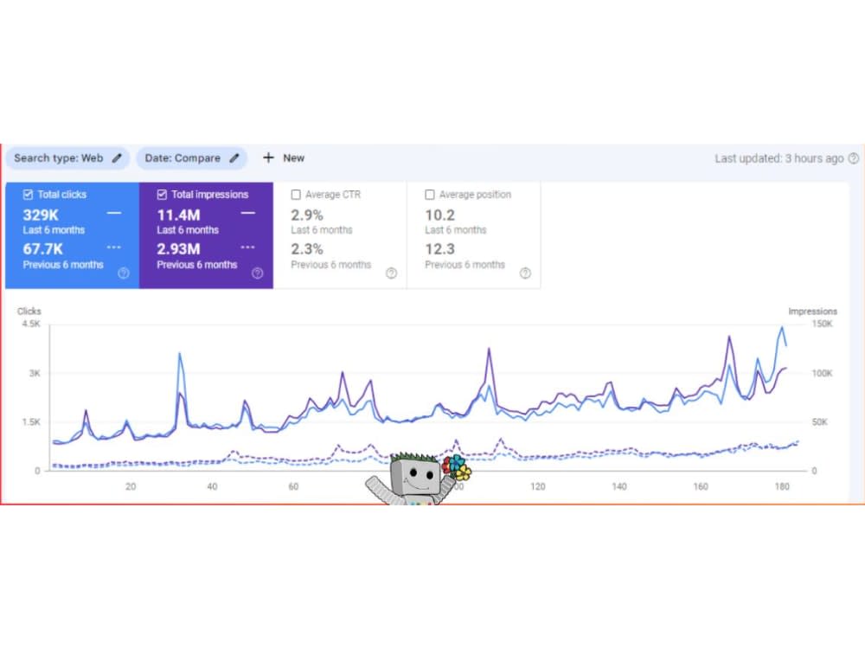
Task: Open help icon in Total impressions card
Action: click(x=258, y=273)
